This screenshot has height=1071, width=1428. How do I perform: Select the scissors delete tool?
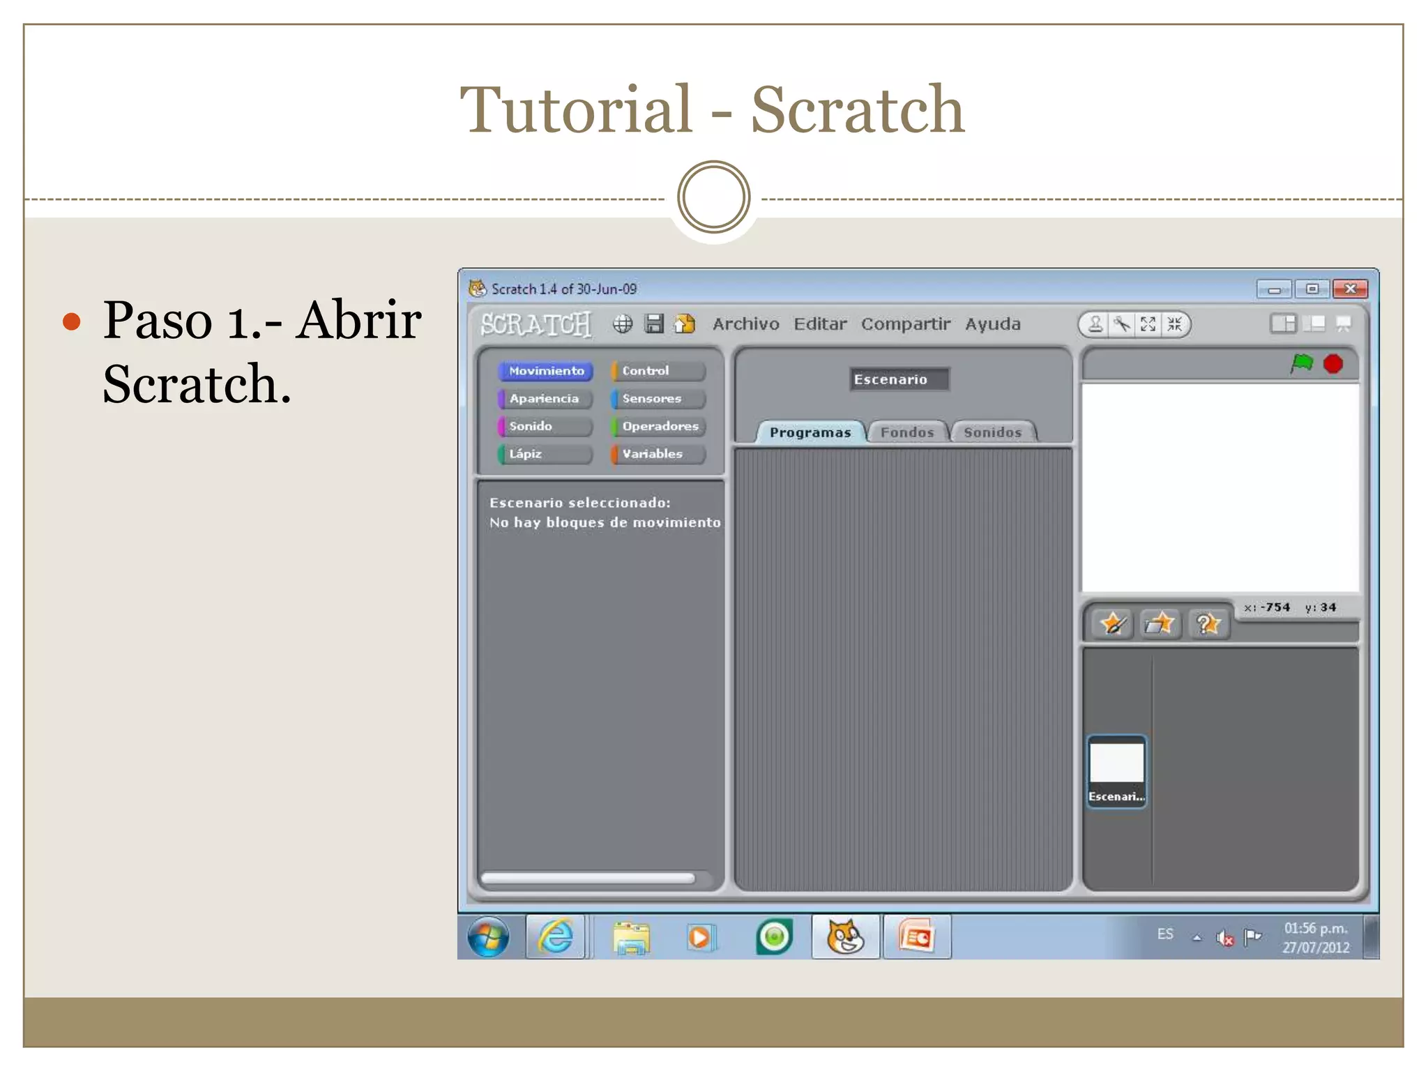(1122, 324)
